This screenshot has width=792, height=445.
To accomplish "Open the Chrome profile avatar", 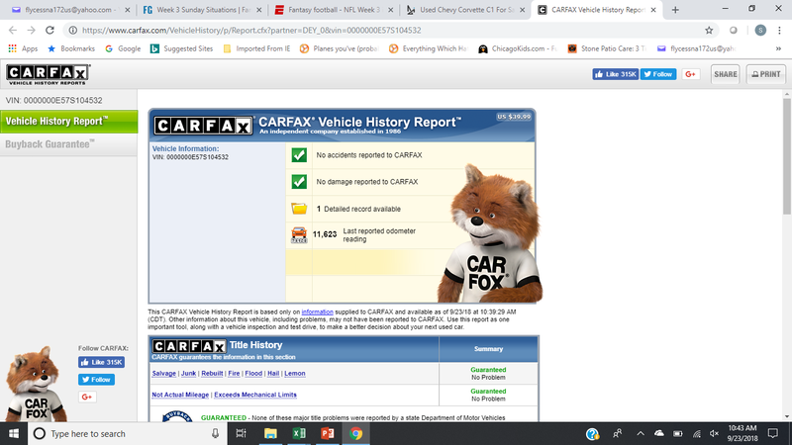I will (760, 31).
